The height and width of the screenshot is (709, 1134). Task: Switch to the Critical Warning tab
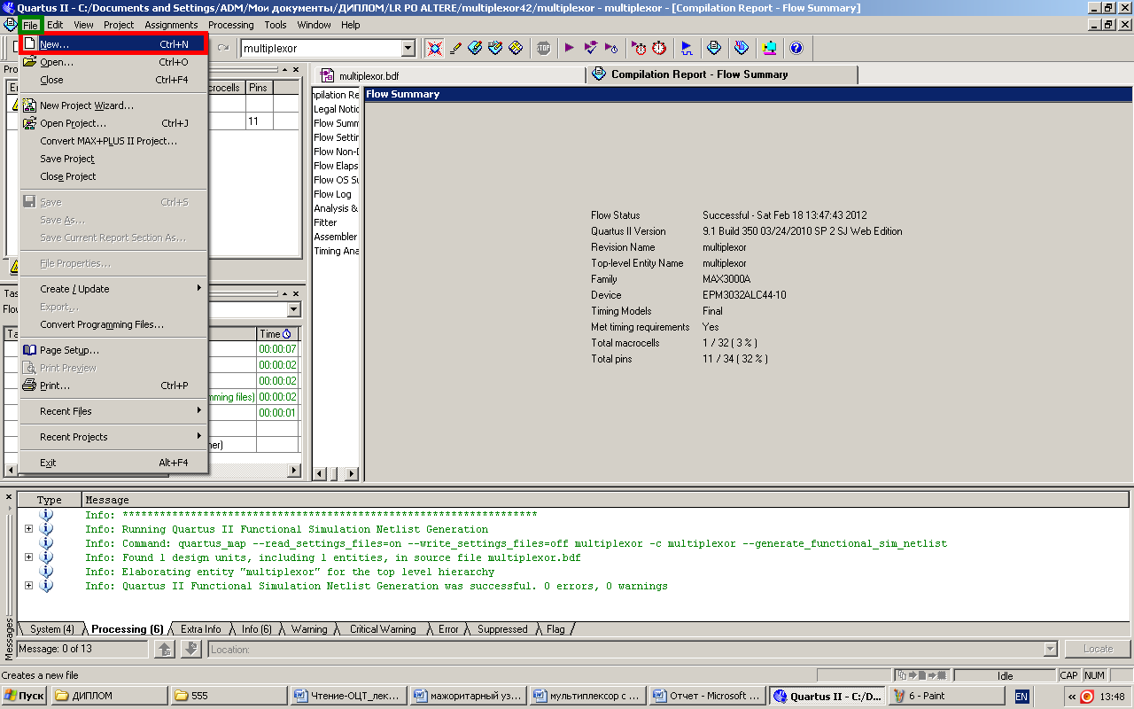click(x=382, y=629)
